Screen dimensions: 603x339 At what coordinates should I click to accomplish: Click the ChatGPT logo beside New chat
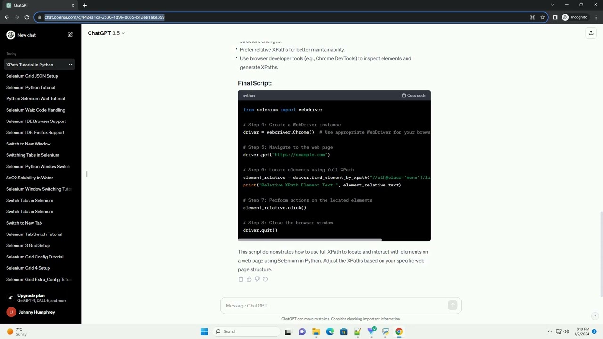point(10,35)
